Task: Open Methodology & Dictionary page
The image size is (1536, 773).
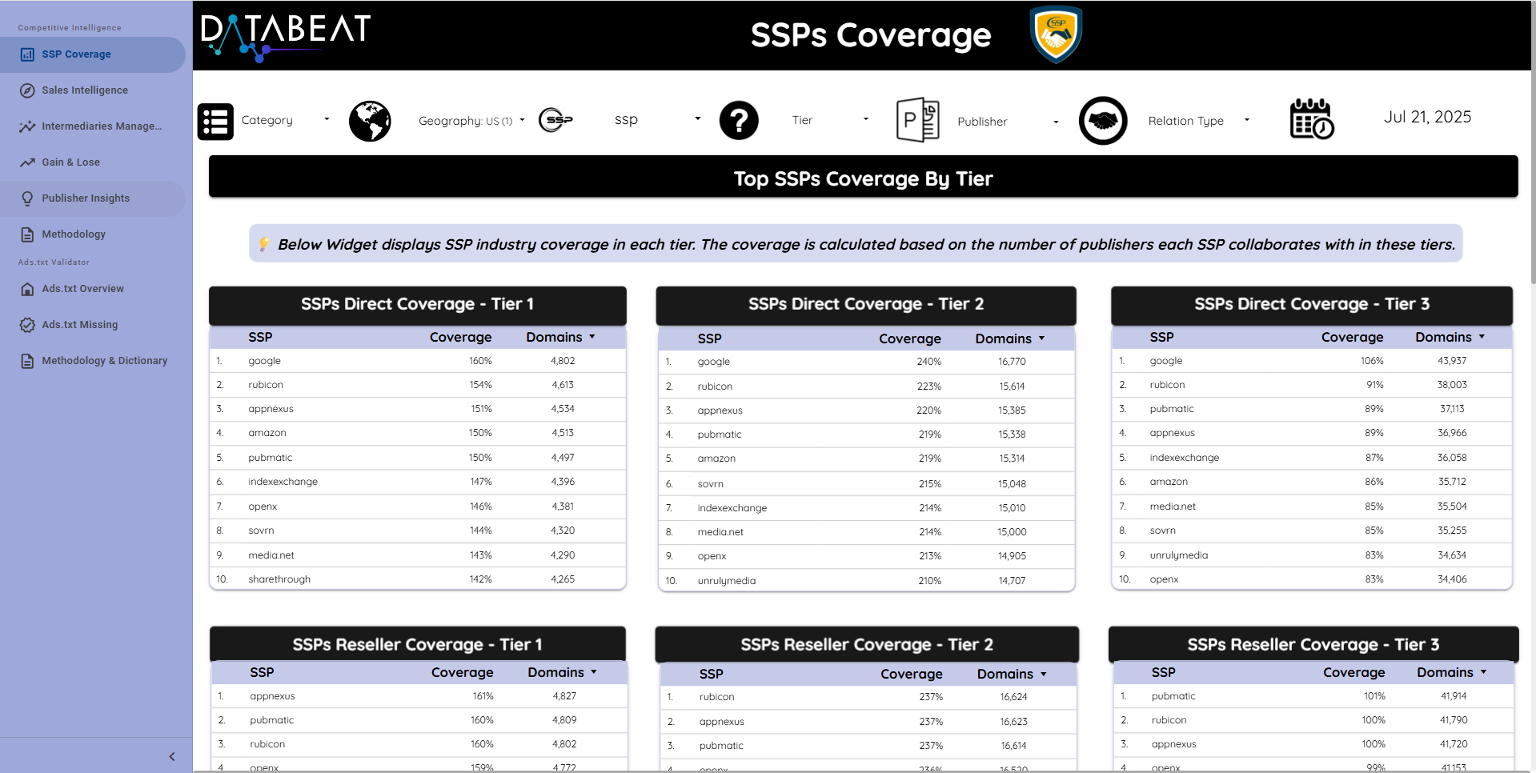Action: click(93, 361)
